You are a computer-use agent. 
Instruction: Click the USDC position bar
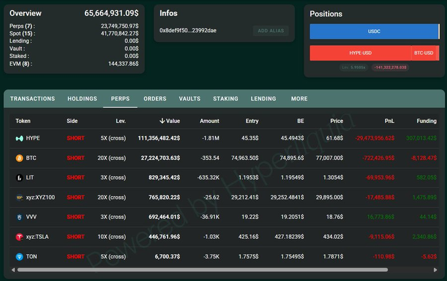pos(374,32)
